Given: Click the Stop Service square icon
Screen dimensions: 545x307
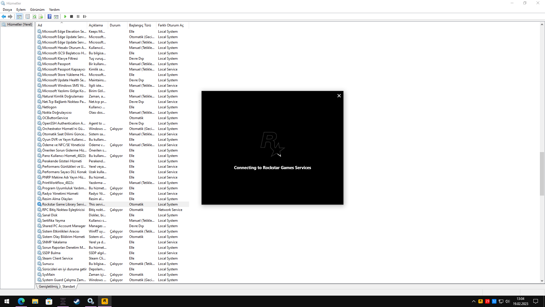Looking at the screenshot, I should tap(72, 16).
